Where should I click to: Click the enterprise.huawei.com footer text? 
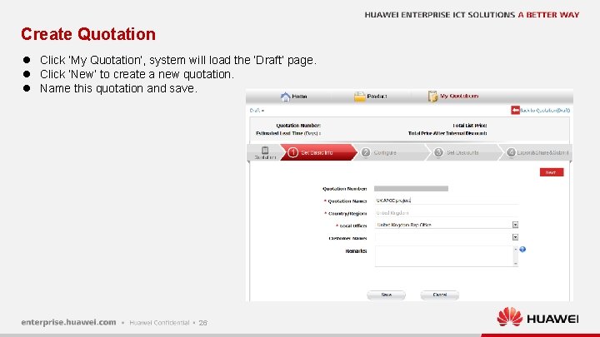click(68, 322)
